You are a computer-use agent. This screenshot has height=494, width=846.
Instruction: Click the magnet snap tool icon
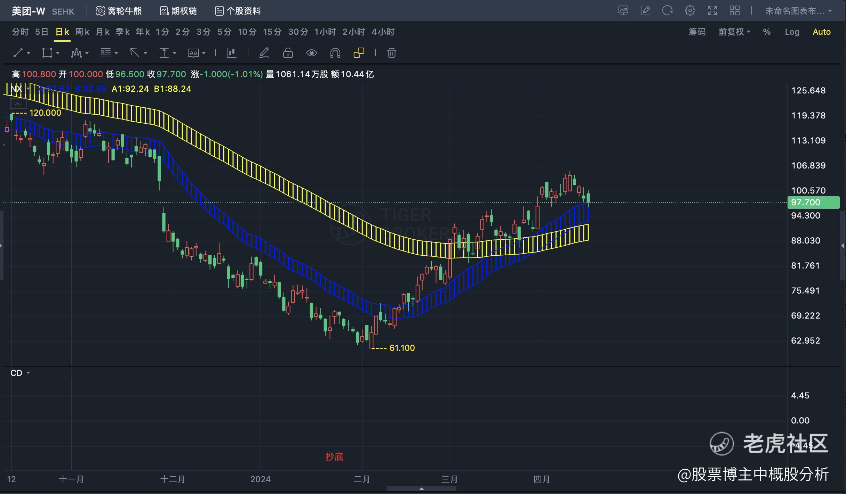click(335, 53)
